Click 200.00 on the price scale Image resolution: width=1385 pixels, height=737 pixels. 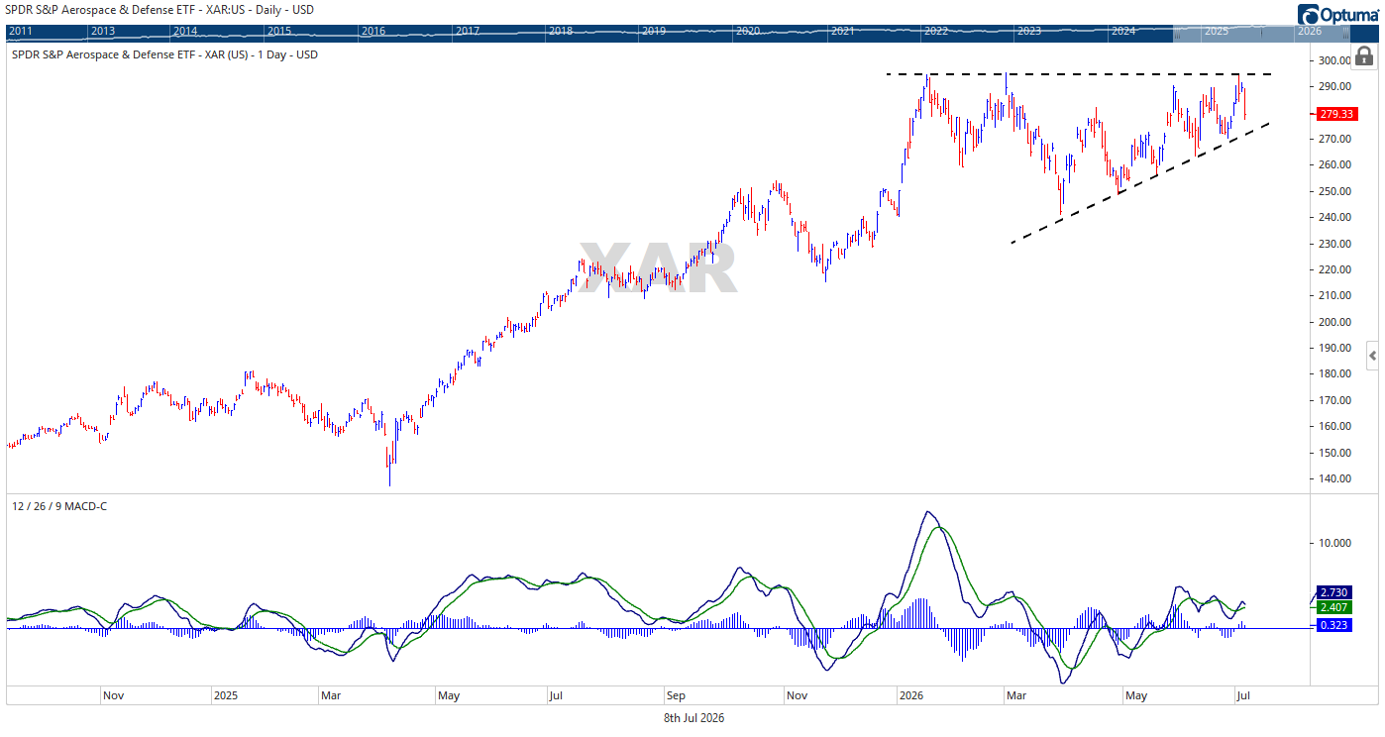pyautogui.click(x=1335, y=322)
